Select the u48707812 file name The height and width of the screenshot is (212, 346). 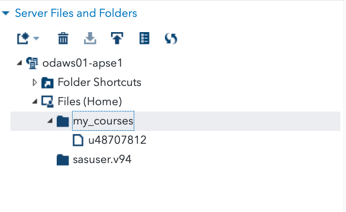[x=117, y=140]
